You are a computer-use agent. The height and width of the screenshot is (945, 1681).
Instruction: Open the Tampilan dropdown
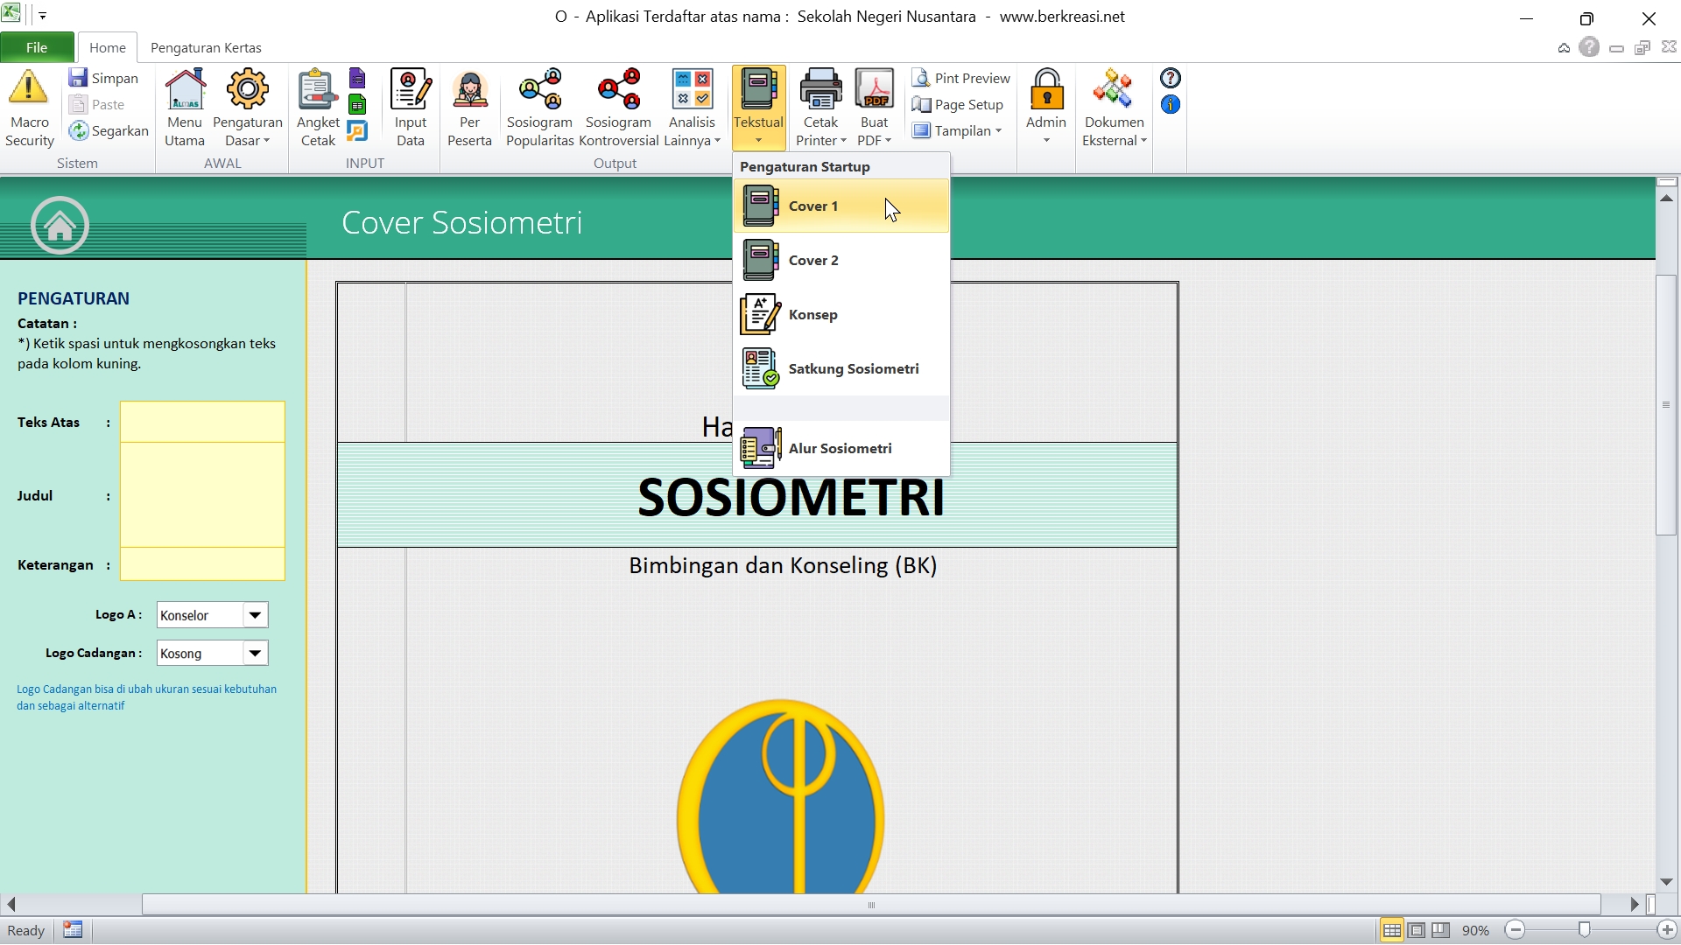pos(961,131)
